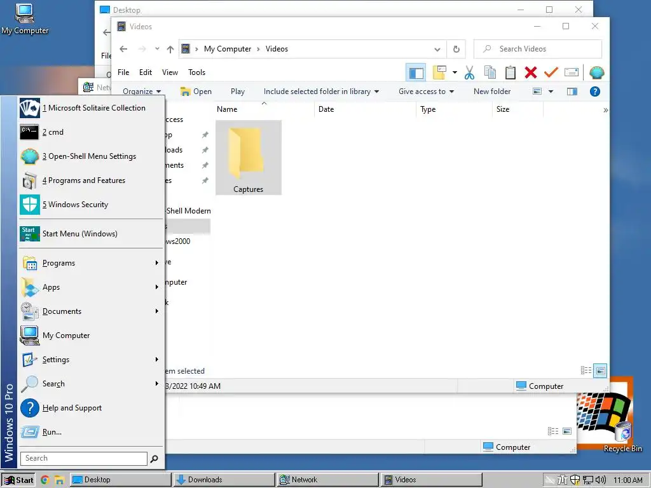Open the Tools menu

pos(196,72)
